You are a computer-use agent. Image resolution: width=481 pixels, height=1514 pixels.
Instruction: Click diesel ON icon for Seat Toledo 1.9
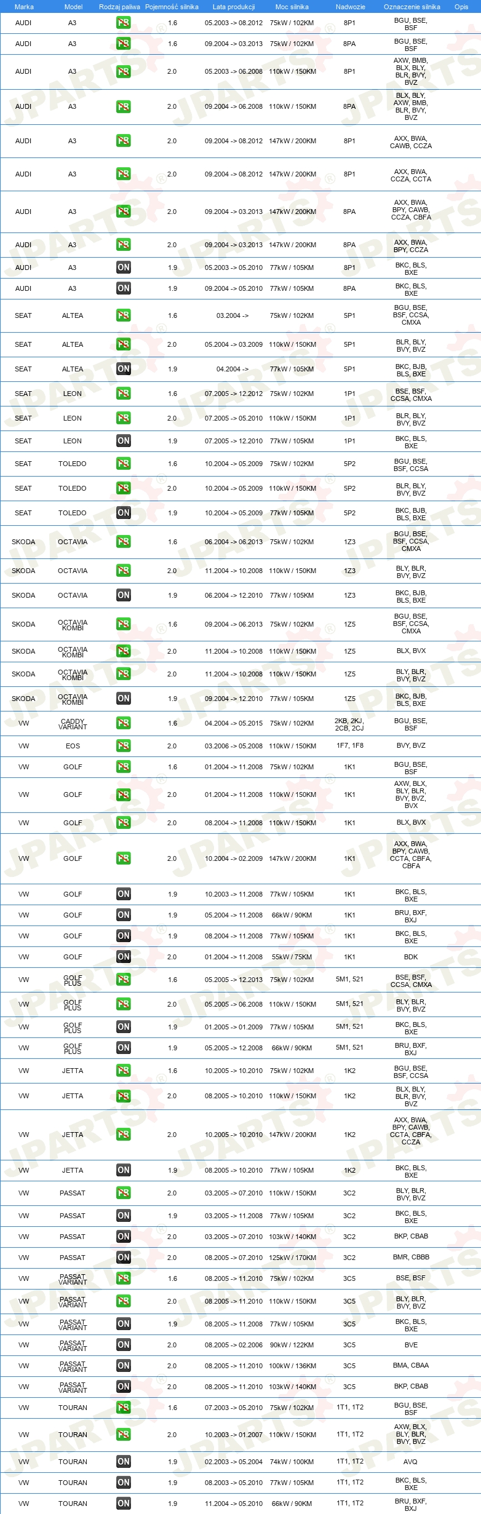click(x=124, y=513)
